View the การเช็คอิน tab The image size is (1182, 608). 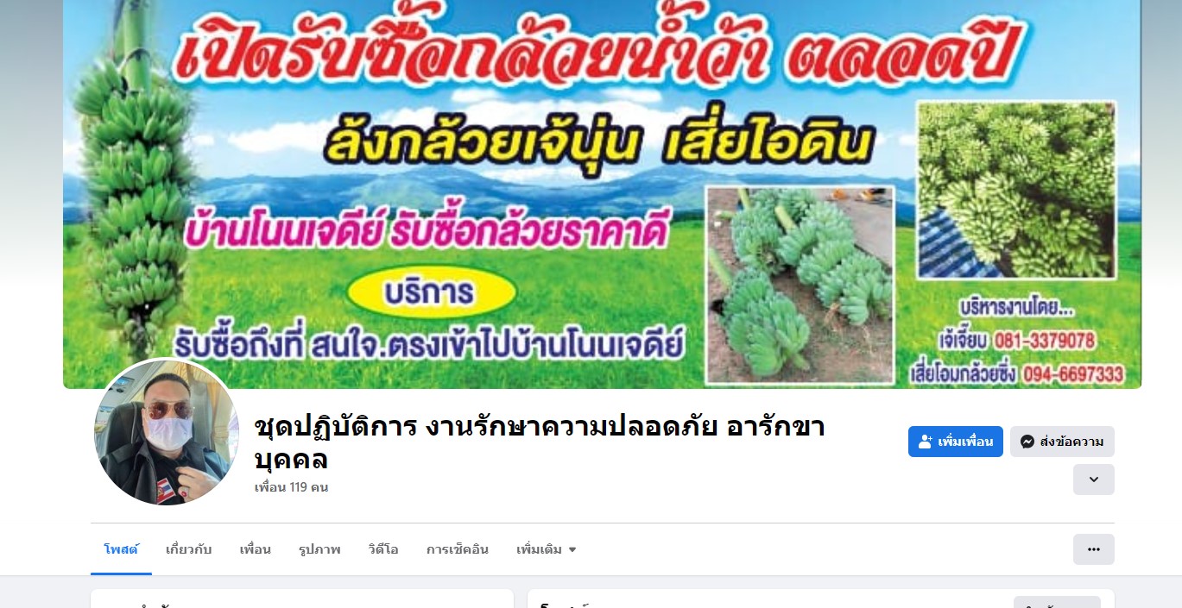click(x=458, y=549)
